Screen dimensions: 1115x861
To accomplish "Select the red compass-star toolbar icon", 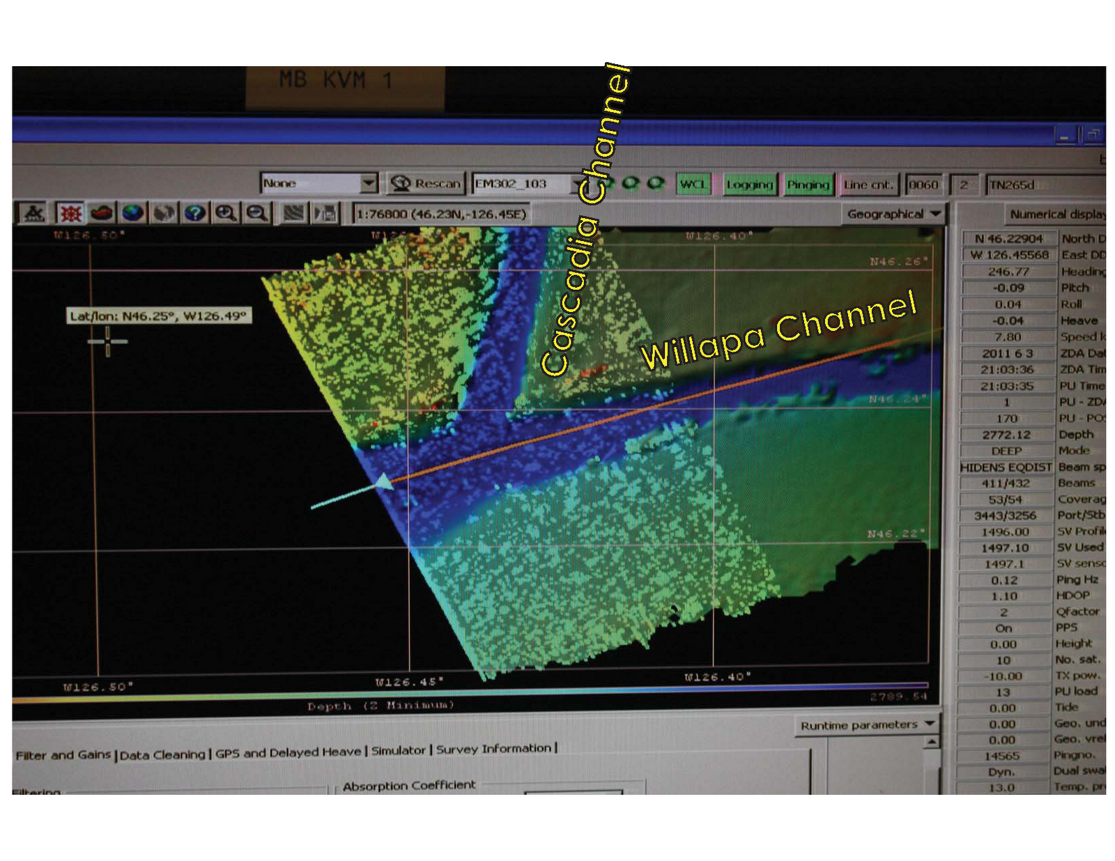I will click(70, 212).
